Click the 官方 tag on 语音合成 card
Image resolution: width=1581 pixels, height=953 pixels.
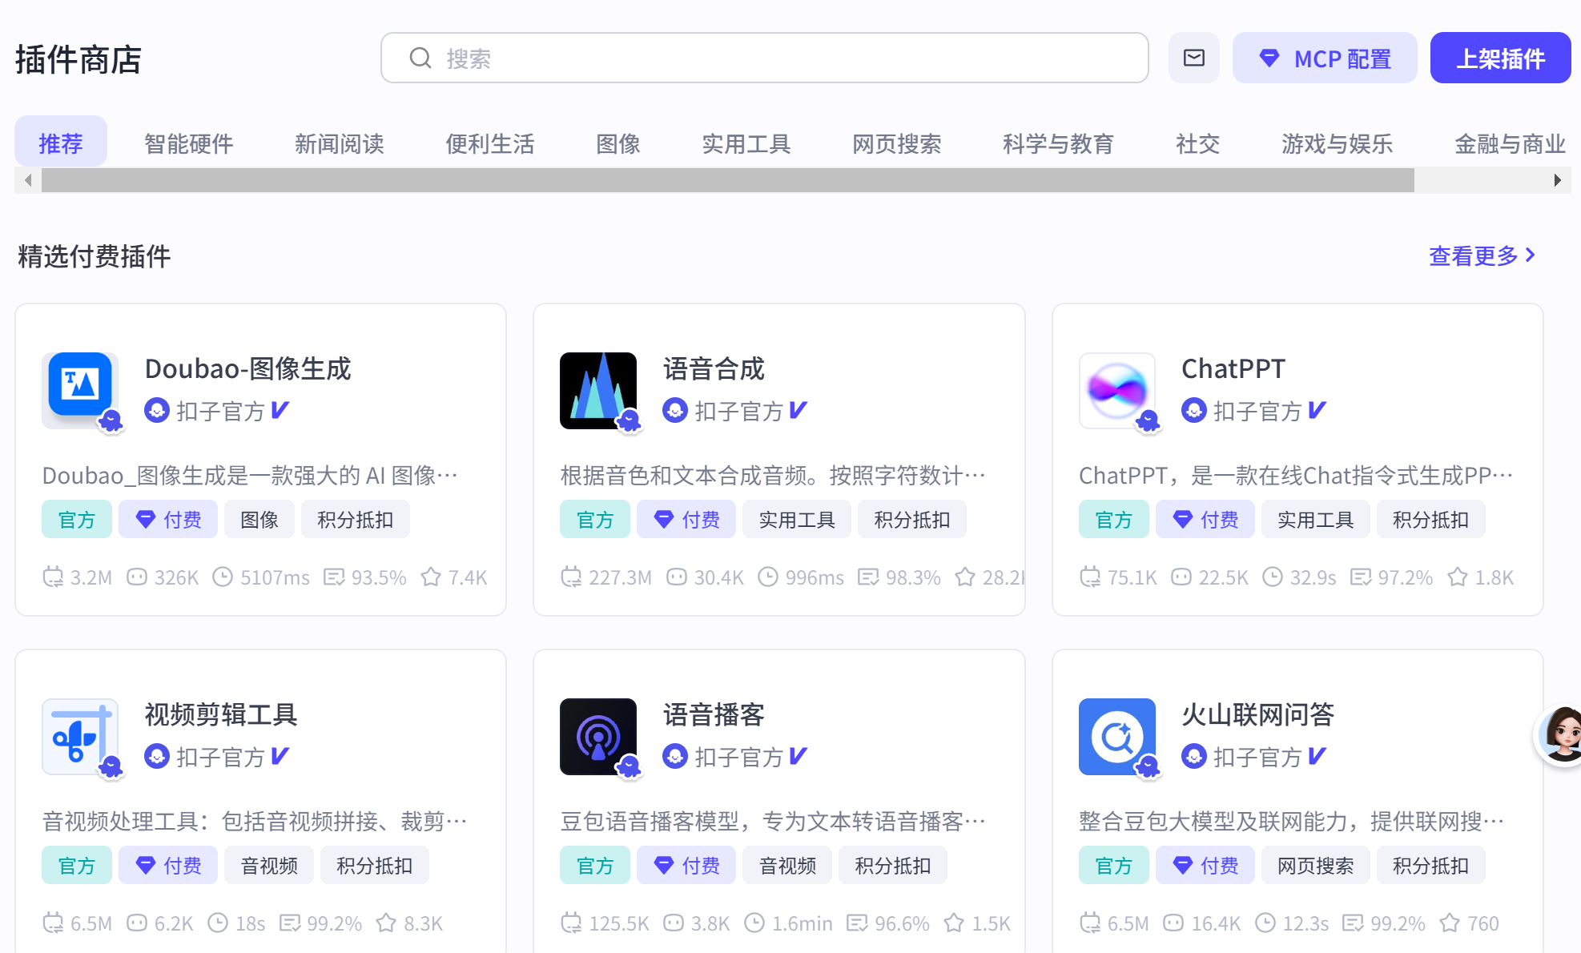coord(595,519)
